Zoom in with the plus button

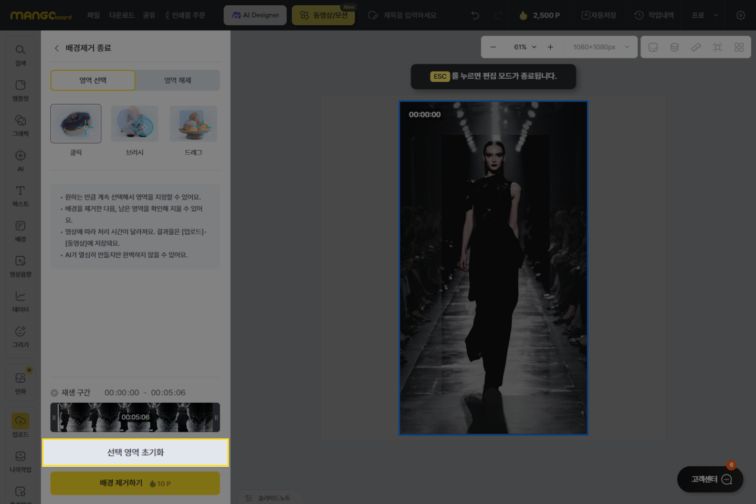(x=550, y=47)
